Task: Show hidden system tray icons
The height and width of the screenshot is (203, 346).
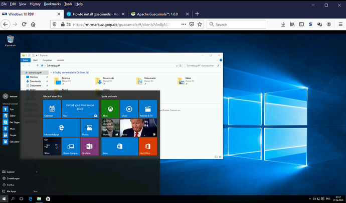Action: coord(310,199)
